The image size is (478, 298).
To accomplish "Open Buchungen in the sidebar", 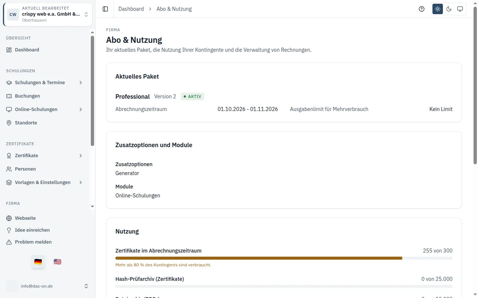I will pyautogui.click(x=45, y=96).
